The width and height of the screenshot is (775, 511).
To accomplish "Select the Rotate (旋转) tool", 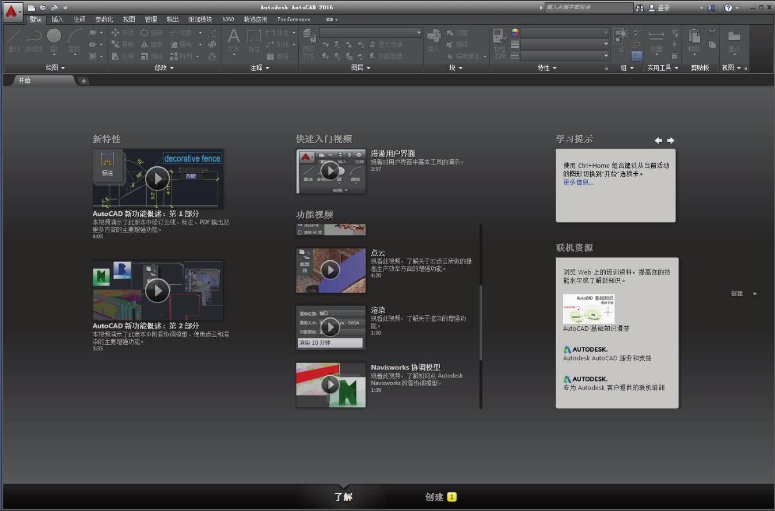I will tap(151, 33).
